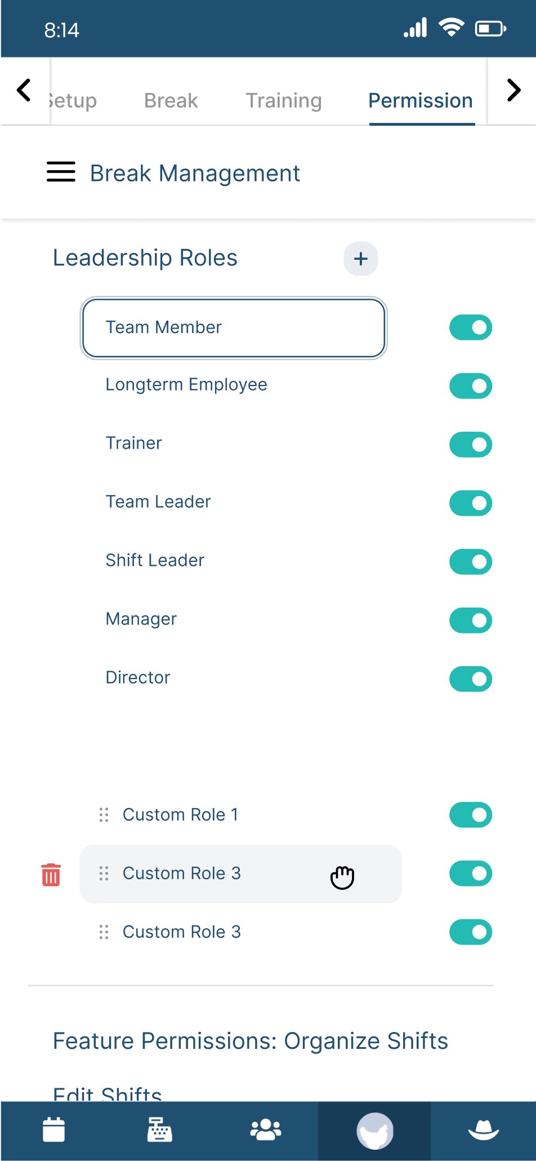The height and width of the screenshot is (1161, 536).
Task: Turn off the Director role toggle
Action: pos(471,679)
